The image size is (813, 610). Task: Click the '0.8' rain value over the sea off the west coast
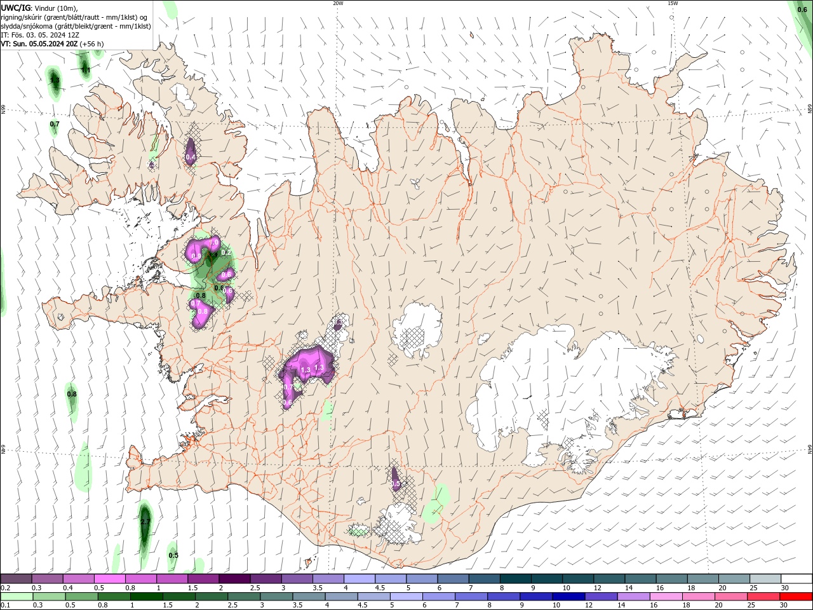[72, 394]
